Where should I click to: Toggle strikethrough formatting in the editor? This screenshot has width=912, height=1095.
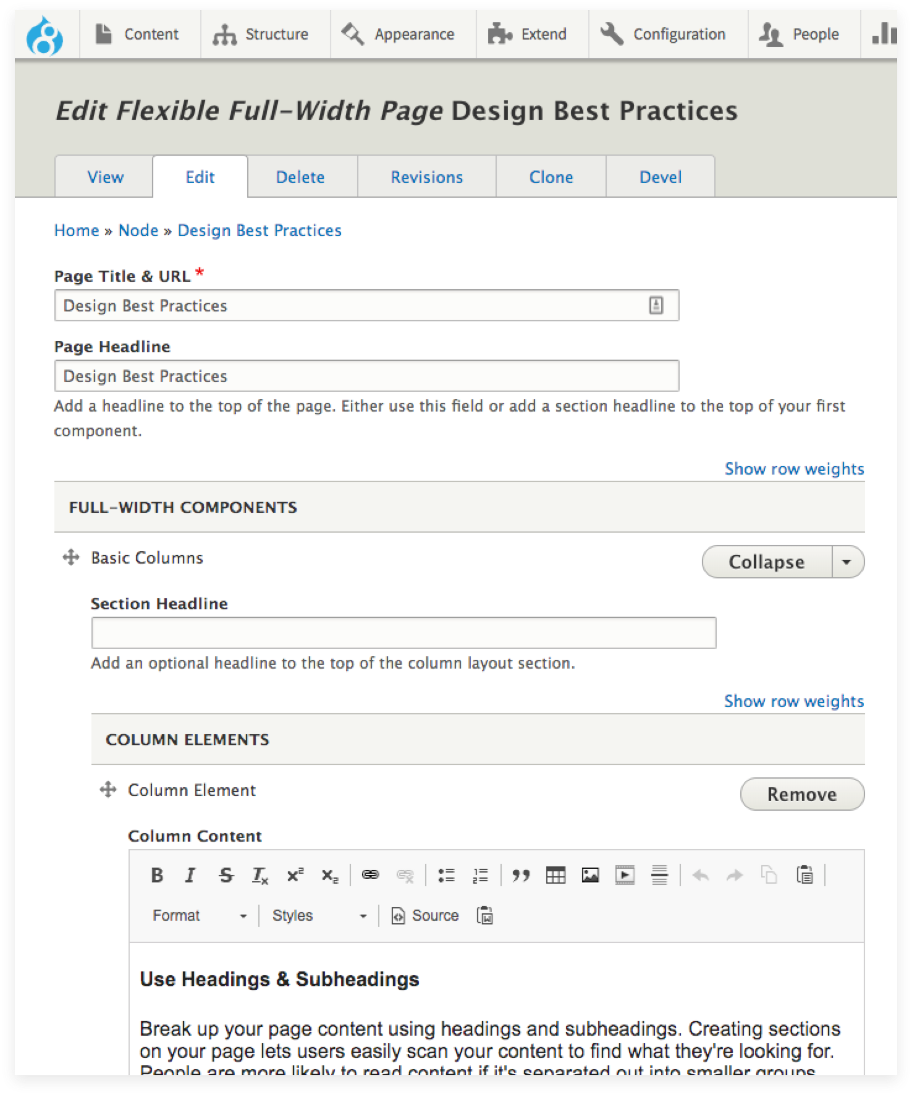(x=226, y=875)
